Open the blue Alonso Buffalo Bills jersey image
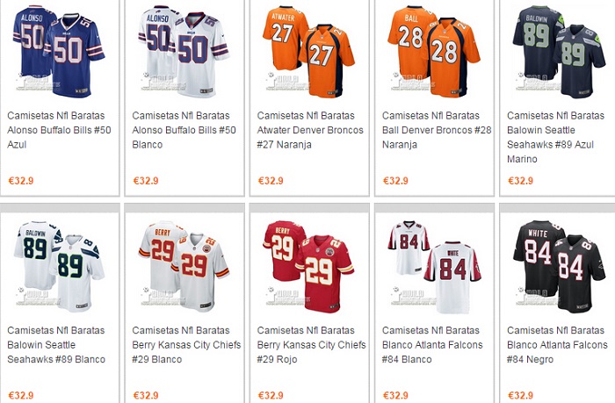The height and width of the screenshot is (403, 615). coord(59,50)
